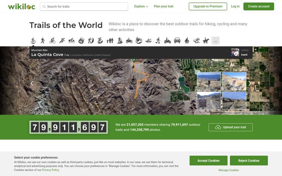Screen dimensions: 282x176
Task: Go to the previous featured trail slide
Action: pyautogui.click(x=32, y=83)
